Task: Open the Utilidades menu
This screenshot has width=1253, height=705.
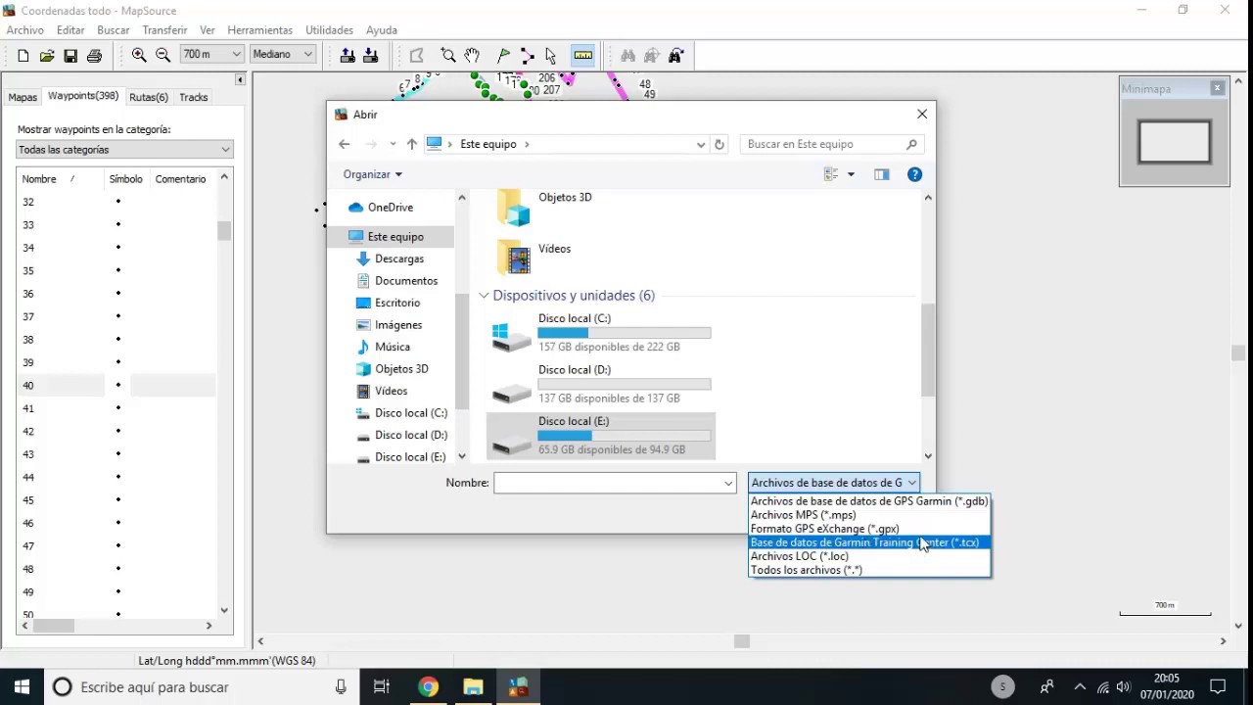Action: tap(330, 30)
